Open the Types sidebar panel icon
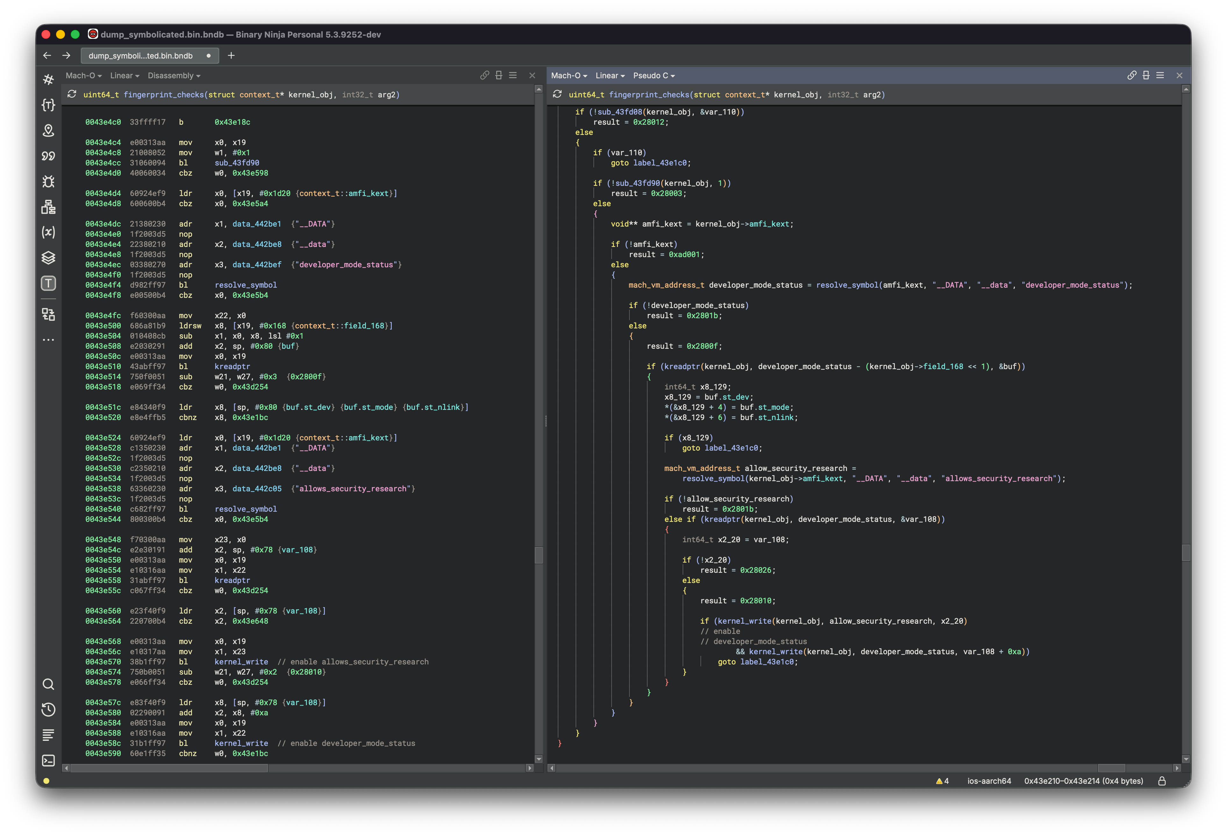 (48, 105)
